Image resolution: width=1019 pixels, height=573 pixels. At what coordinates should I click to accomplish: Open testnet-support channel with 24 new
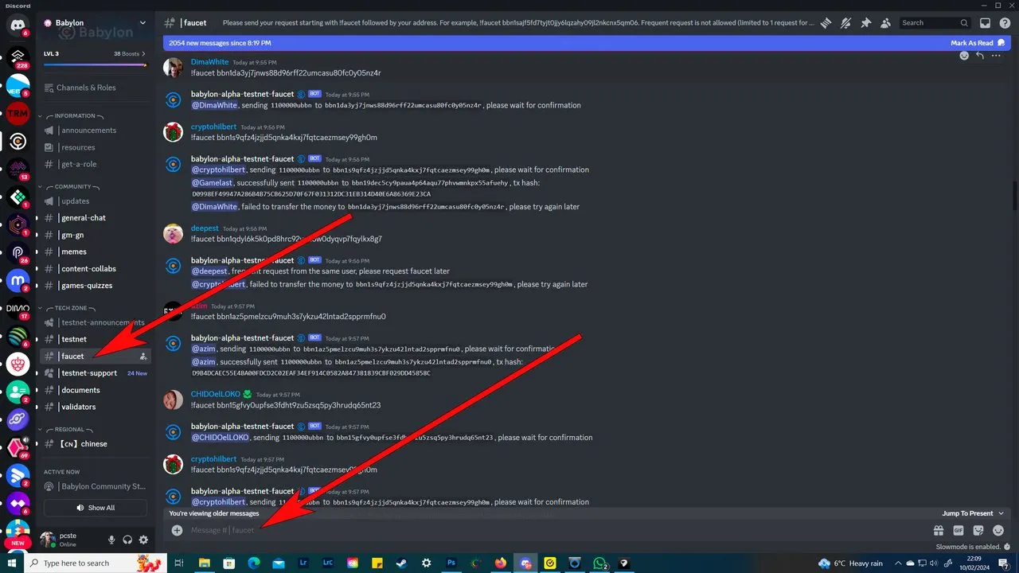[x=96, y=373]
